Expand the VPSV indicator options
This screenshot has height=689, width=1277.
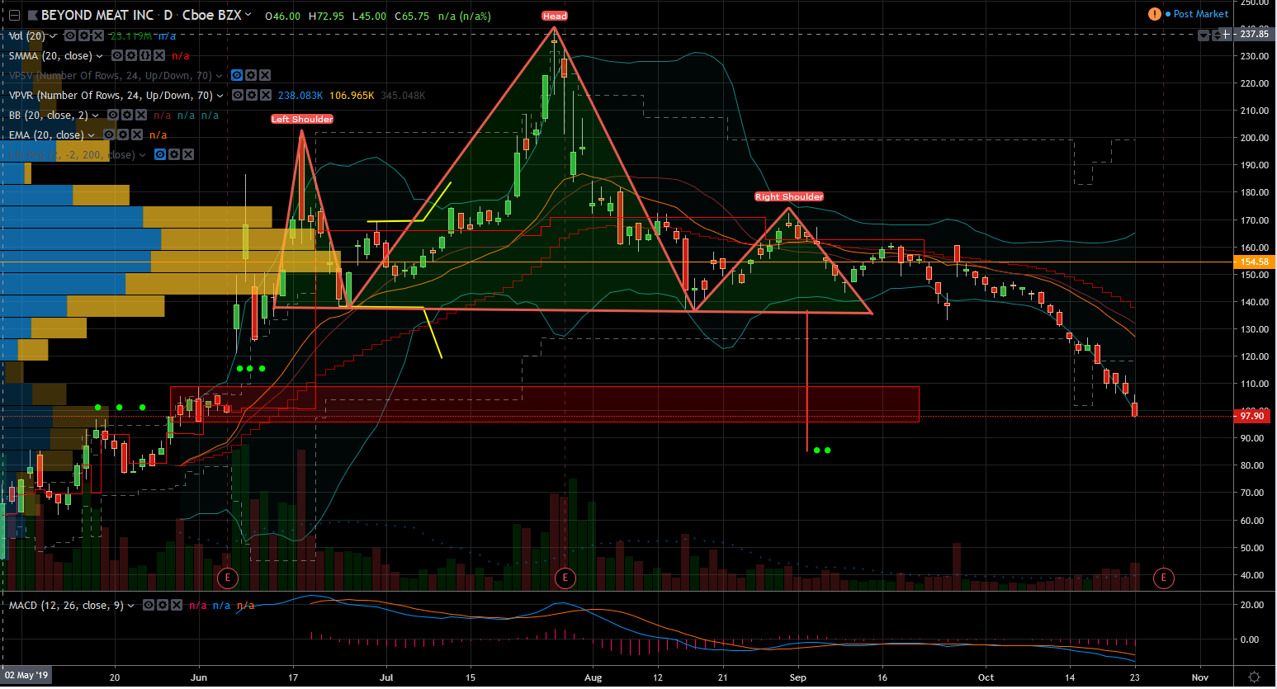coord(220,76)
